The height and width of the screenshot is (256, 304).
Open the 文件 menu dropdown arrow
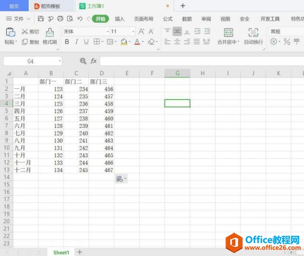pos(28,19)
